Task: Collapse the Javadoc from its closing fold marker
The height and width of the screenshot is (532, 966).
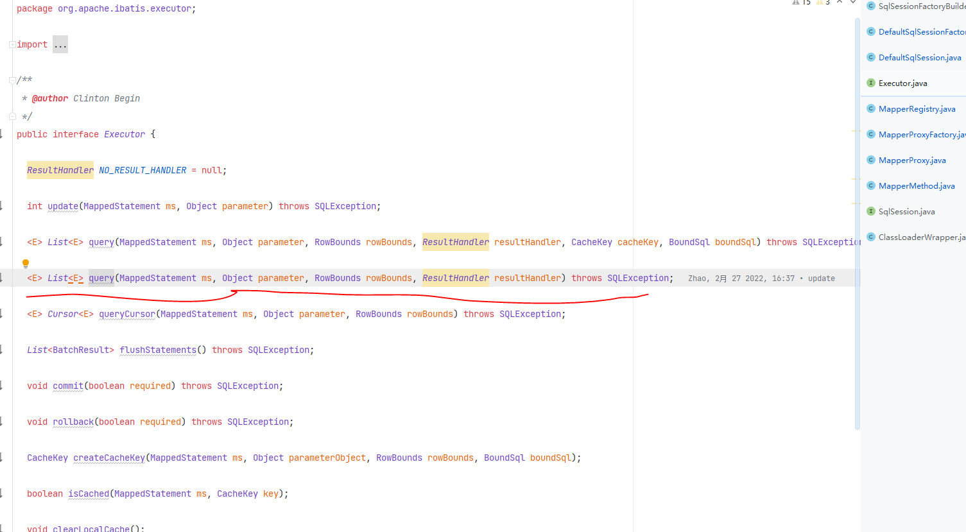Action: 12,116
